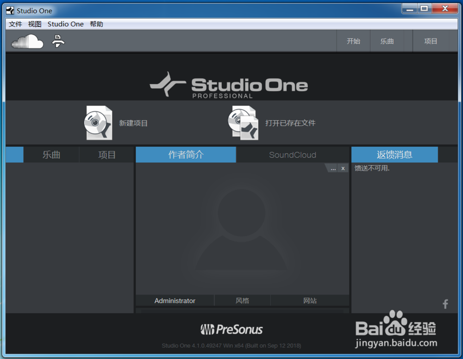Screen dimensions: 463x359
Task: Open the 帮助 menu
Action: point(97,24)
